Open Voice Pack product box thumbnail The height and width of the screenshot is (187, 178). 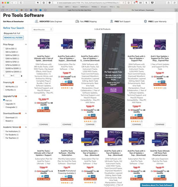point(160,139)
